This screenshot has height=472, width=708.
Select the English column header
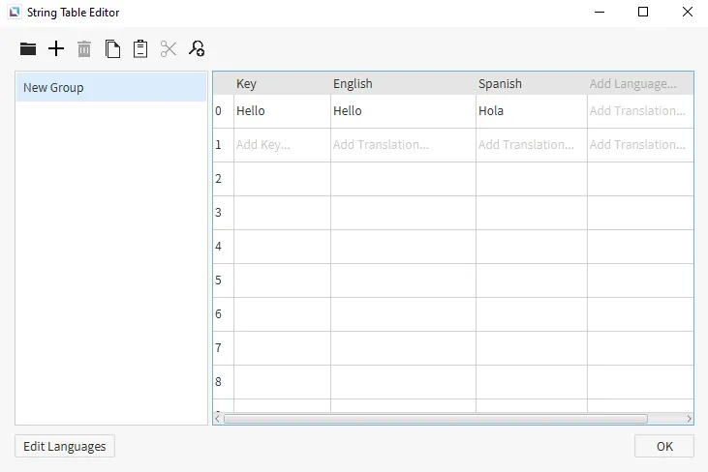point(402,84)
